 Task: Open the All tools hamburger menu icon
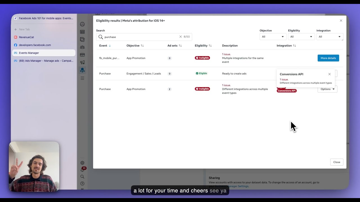[82, 78]
